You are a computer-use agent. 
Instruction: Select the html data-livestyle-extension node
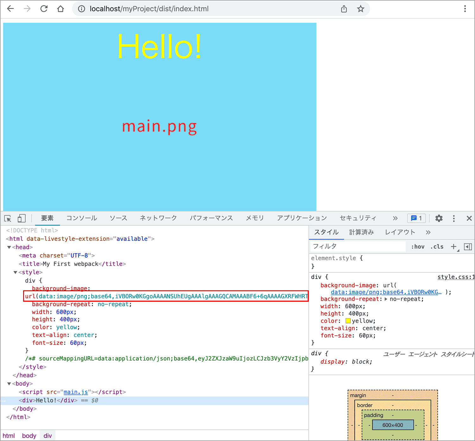click(80, 239)
